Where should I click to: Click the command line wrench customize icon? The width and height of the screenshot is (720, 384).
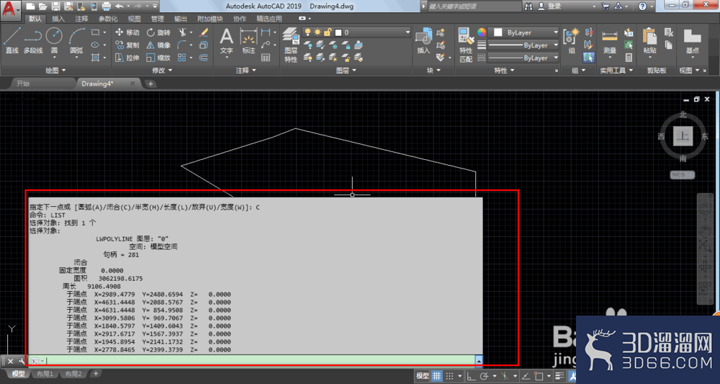pyautogui.click(x=21, y=361)
